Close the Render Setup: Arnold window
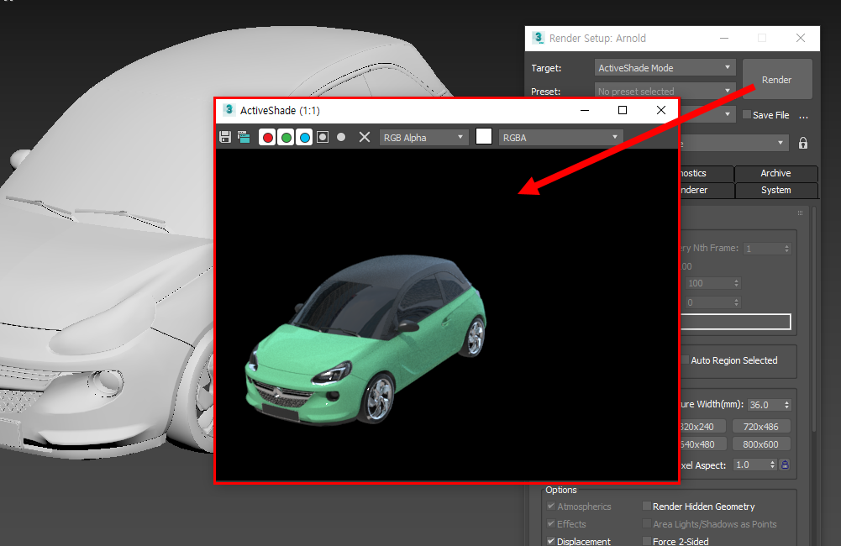841x546 pixels. 800,38
